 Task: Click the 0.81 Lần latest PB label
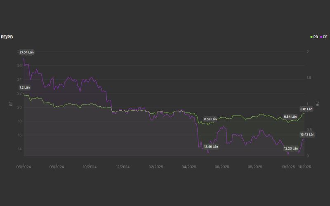(306, 109)
